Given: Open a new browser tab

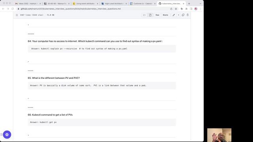Looking at the screenshot, I should pyautogui.click(x=189, y=4).
